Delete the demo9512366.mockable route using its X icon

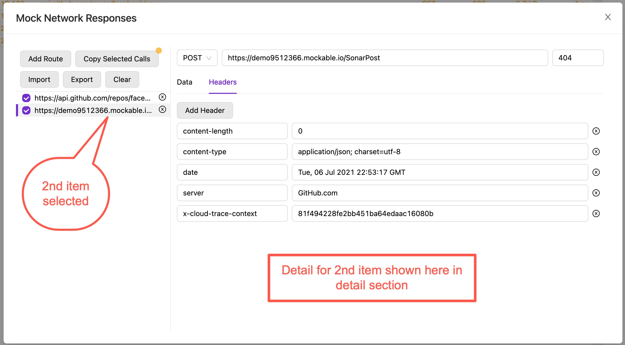pyautogui.click(x=162, y=110)
